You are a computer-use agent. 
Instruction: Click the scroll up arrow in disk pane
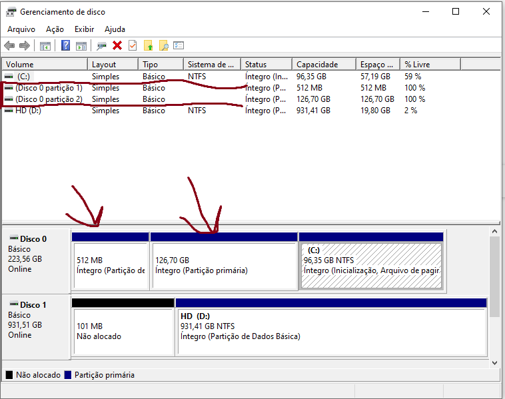[495, 232]
